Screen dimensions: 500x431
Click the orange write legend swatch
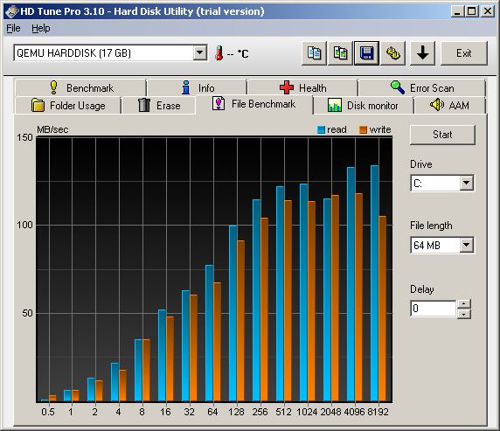tap(363, 129)
